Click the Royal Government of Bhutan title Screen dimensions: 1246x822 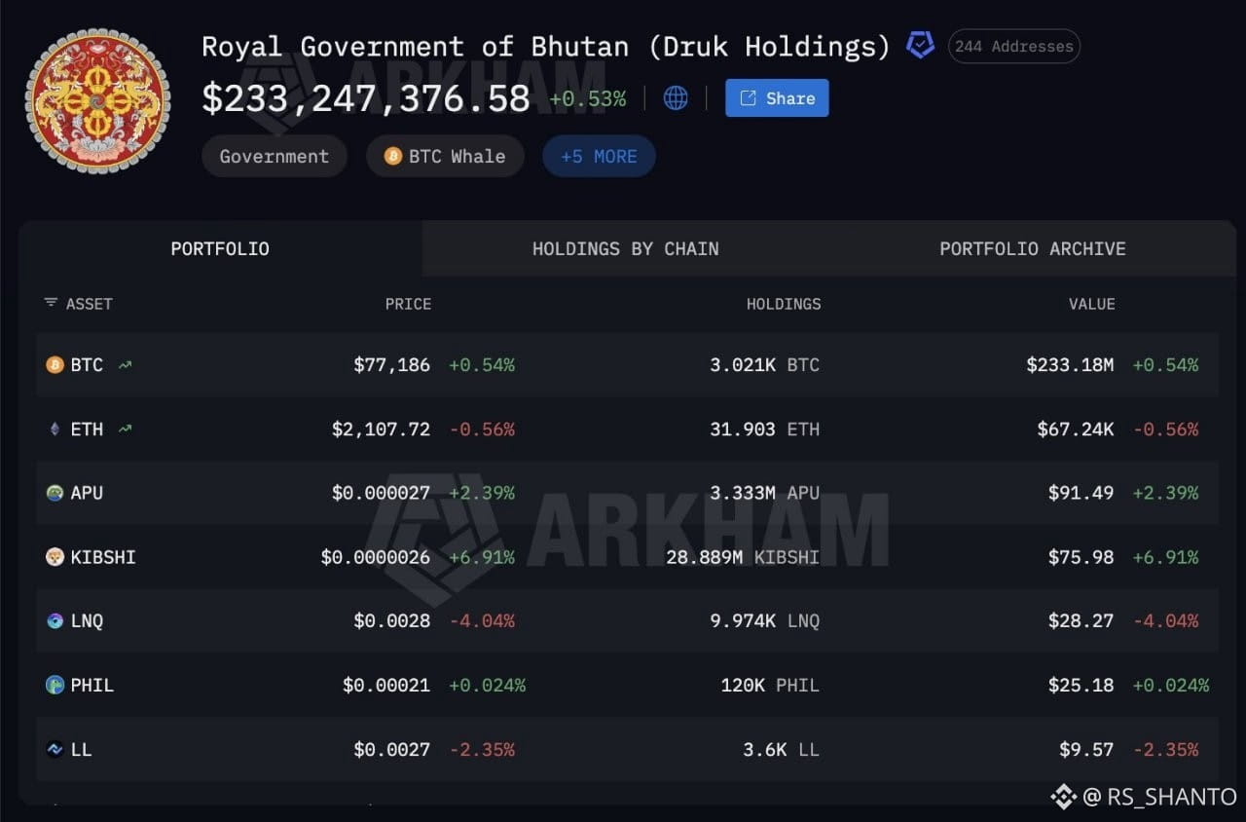tap(545, 46)
